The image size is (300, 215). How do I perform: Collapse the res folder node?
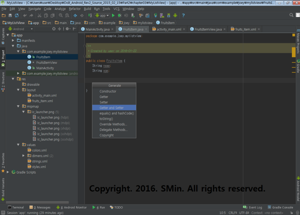13,79
